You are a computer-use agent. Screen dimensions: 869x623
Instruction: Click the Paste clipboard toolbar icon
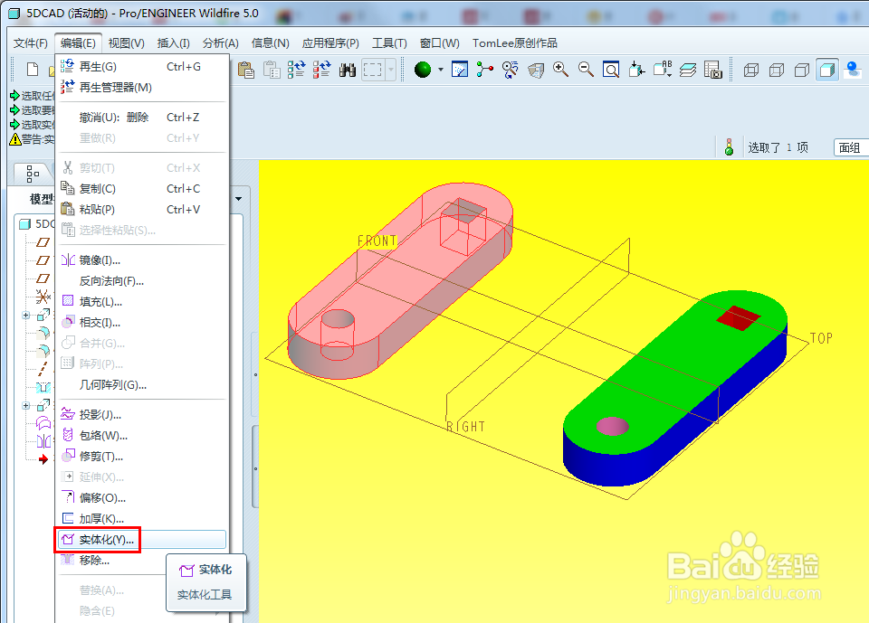pyautogui.click(x=245, y=70)
